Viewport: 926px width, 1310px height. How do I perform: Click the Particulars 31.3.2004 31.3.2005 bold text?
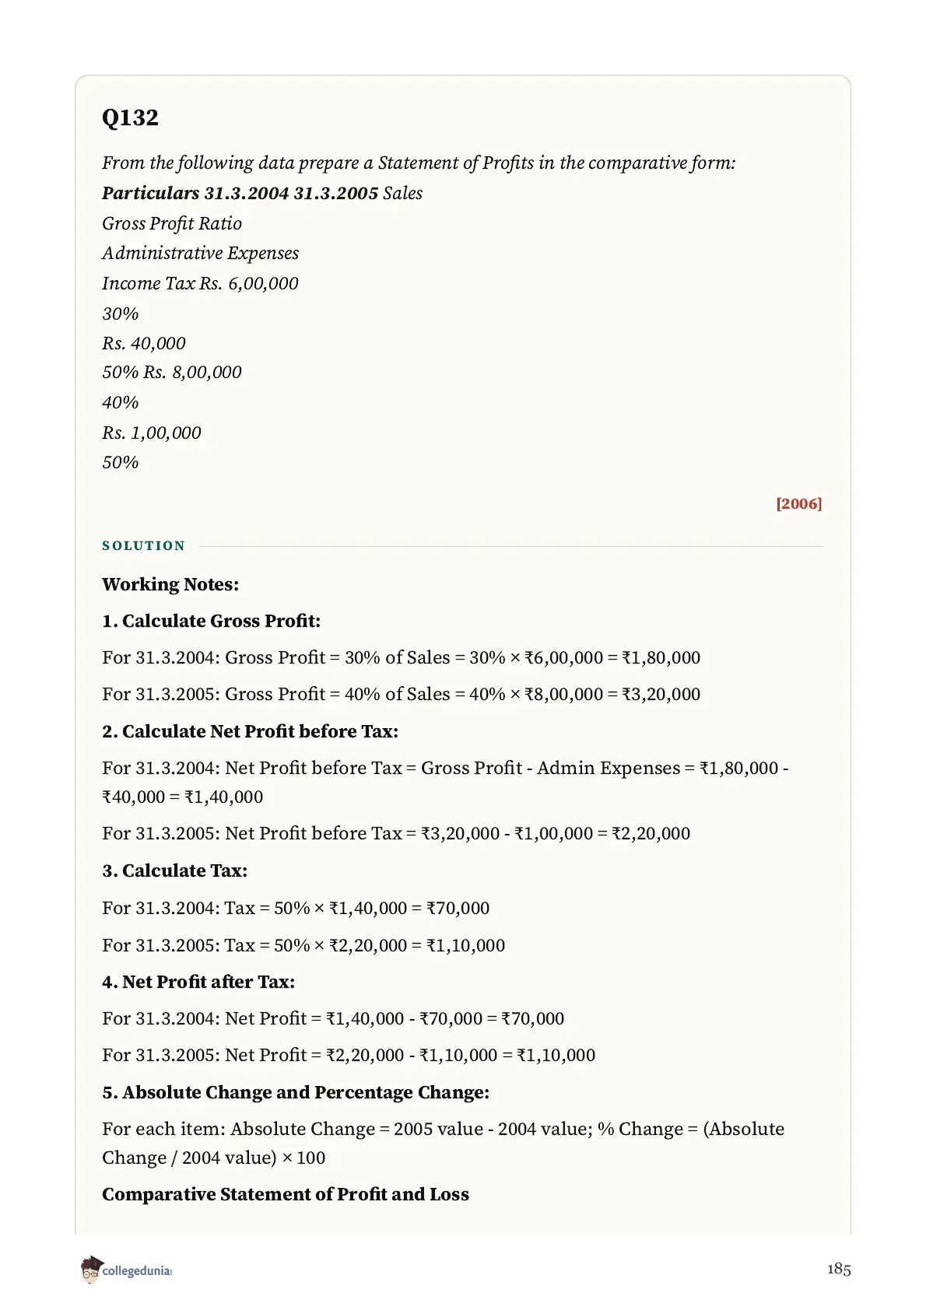coord(240,193)
